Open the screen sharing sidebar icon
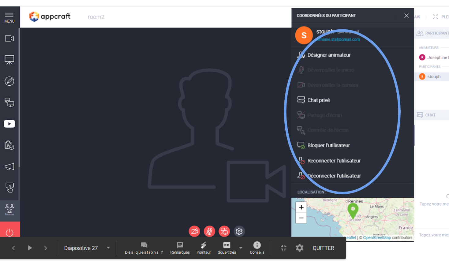Screen dimensions: 449x261 (9, 103)
